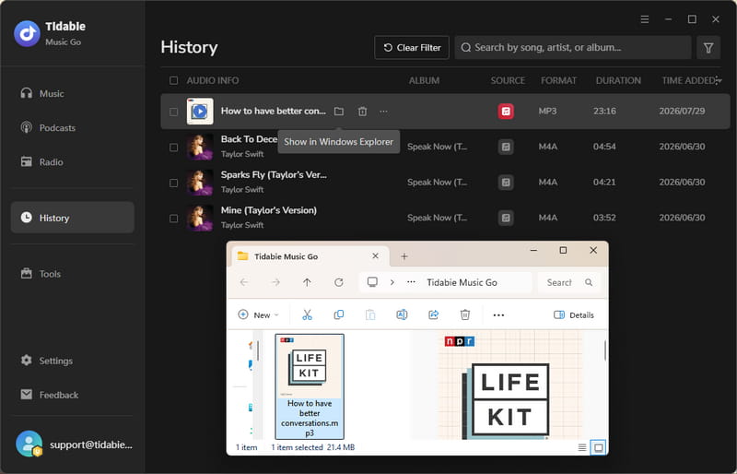Delete the podcast row with trash icon
Image resolution: width=737 pixels, height=474 pixels.
tap(362, 112)
